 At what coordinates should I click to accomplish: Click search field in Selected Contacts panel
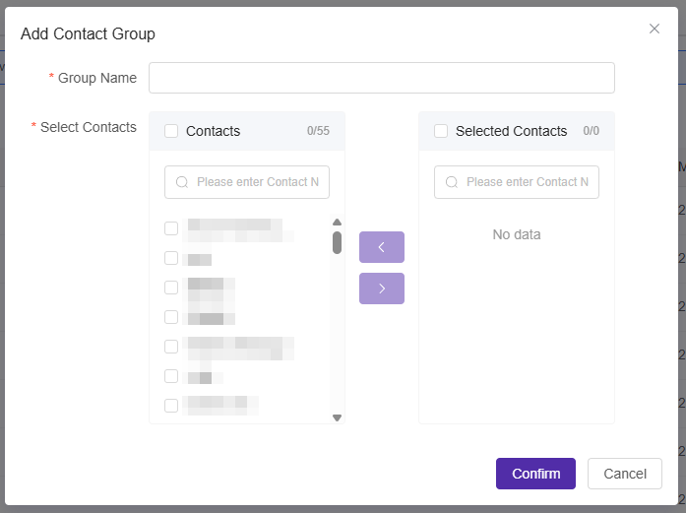click(x=526, y=182)
